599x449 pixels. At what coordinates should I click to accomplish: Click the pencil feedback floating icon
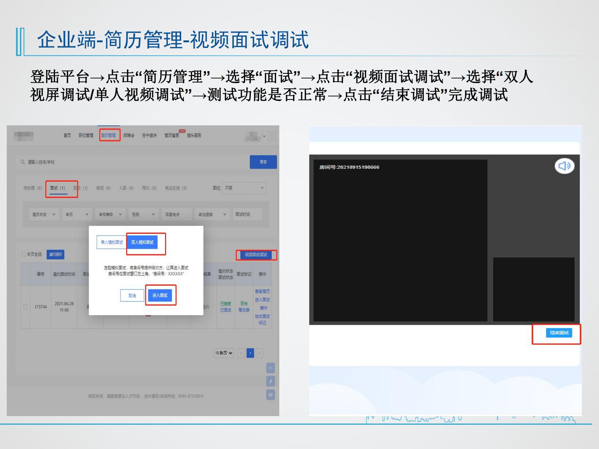pos(270,381)
